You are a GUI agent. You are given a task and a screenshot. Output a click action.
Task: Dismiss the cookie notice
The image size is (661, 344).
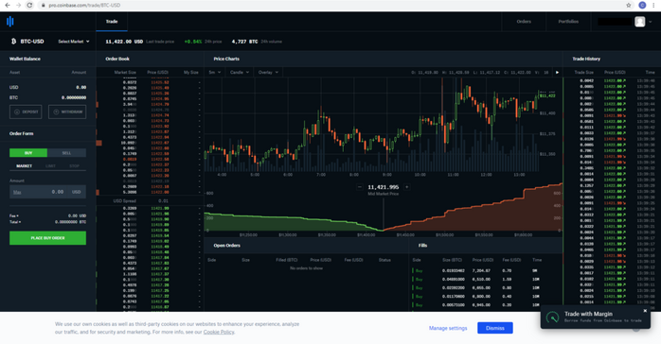tap(495, 328)
